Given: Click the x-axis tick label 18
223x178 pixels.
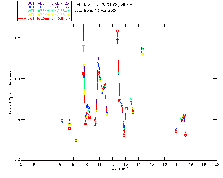Looking at the screenshot, I should pyautogui.click(x=191, y=165).
